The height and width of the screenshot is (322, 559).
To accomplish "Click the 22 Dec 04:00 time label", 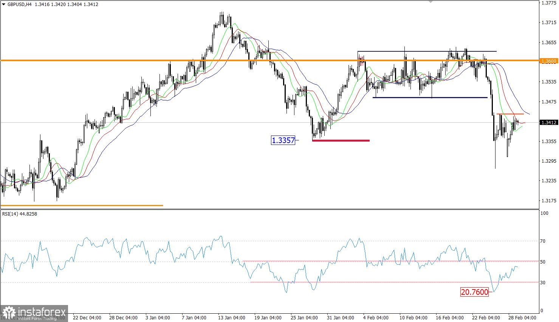I will [x=87, y=317].
